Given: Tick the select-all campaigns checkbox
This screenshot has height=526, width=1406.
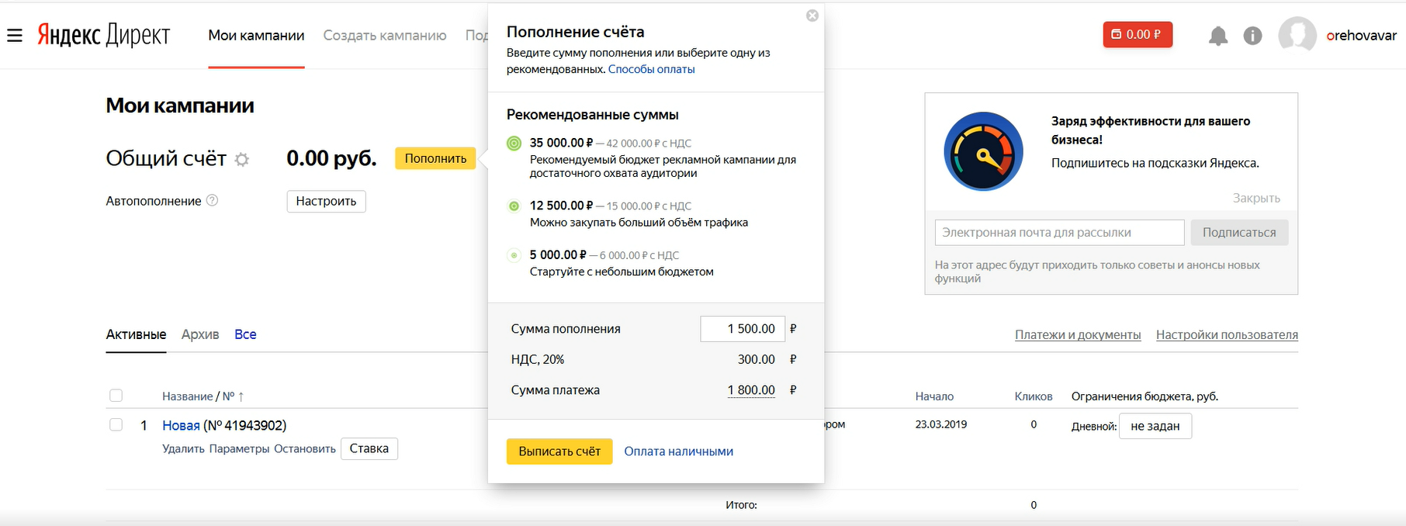Looking at the screenshot, I should click(x=116, y=396).
